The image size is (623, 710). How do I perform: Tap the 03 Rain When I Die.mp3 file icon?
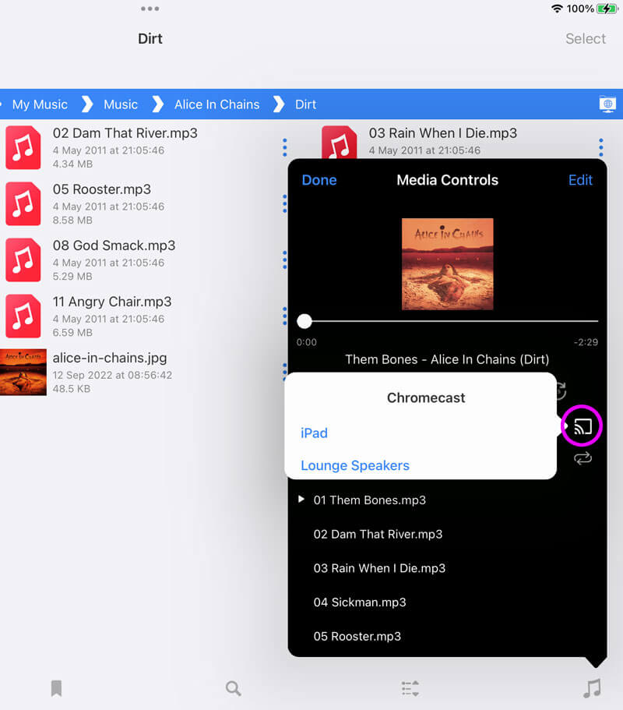point(340,142)
